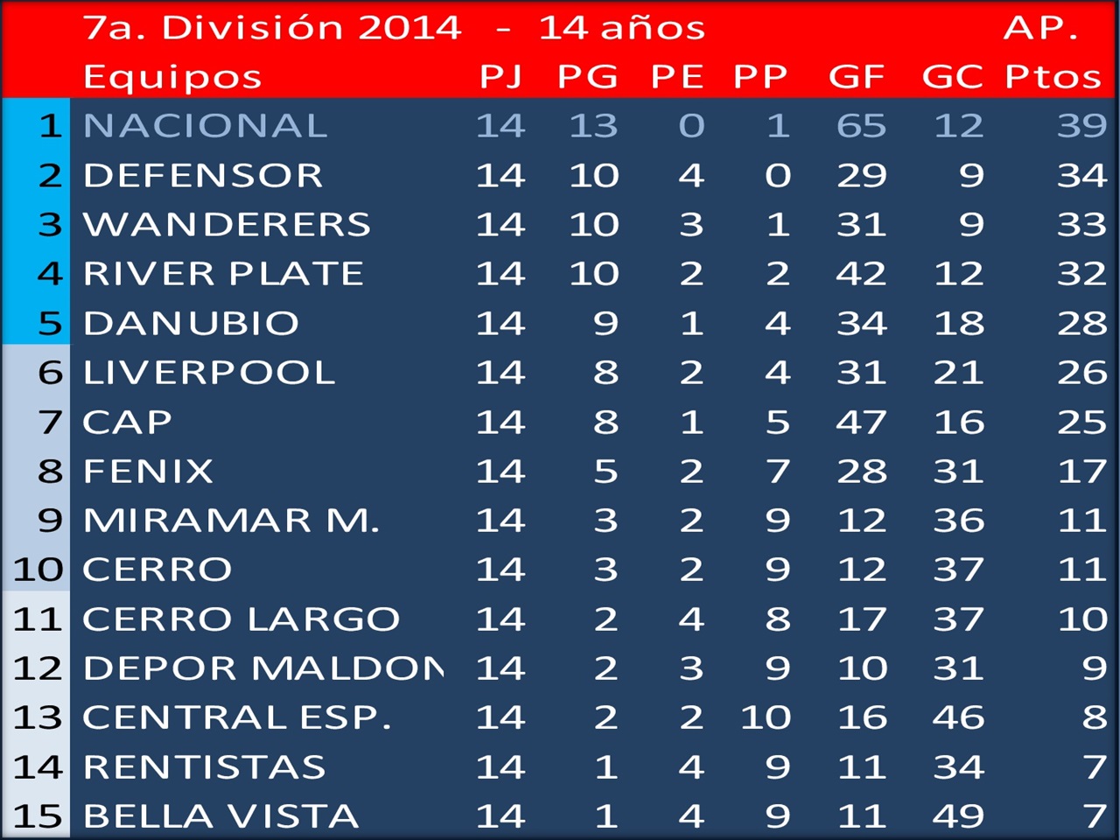Select position number 10 cell
The image size is (1120, 840).
tap(38, 570)
